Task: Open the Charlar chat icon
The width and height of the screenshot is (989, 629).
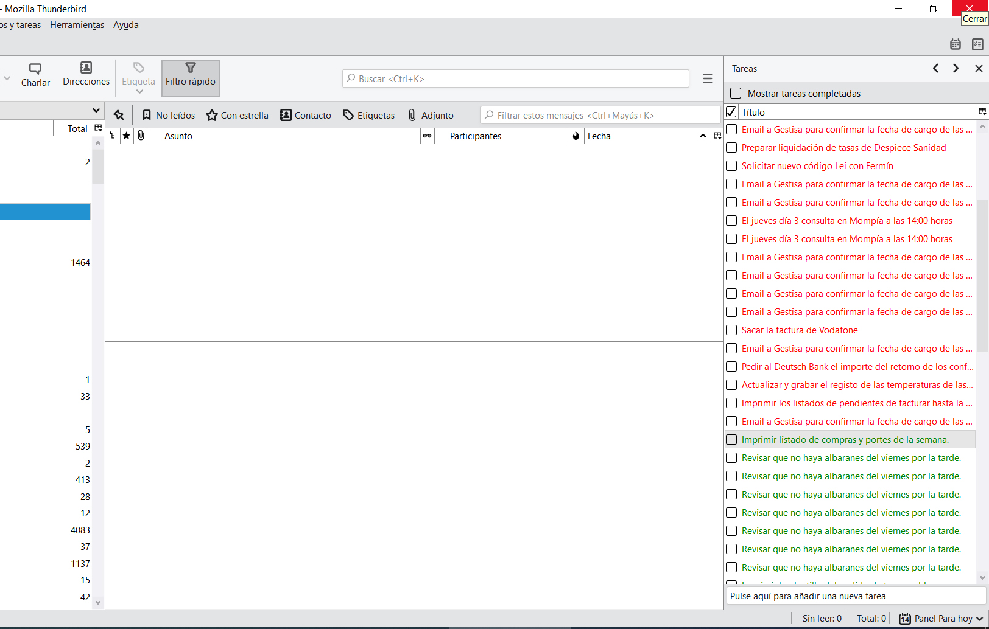Action: [35, 75]
